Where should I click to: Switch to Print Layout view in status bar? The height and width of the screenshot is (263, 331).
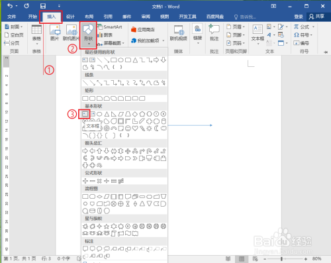pos(242,258)
